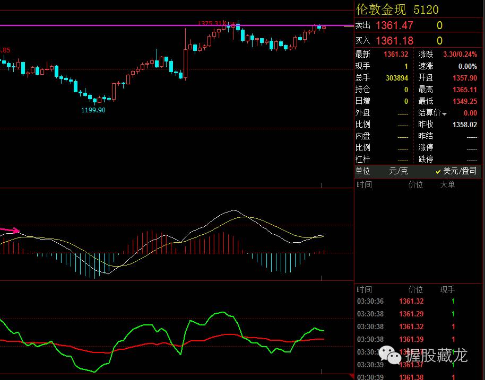Image resolution: width=485 pixels, height=380 pixels.
Task: Click the 昨收 value 1358.02
Action: 464,125
